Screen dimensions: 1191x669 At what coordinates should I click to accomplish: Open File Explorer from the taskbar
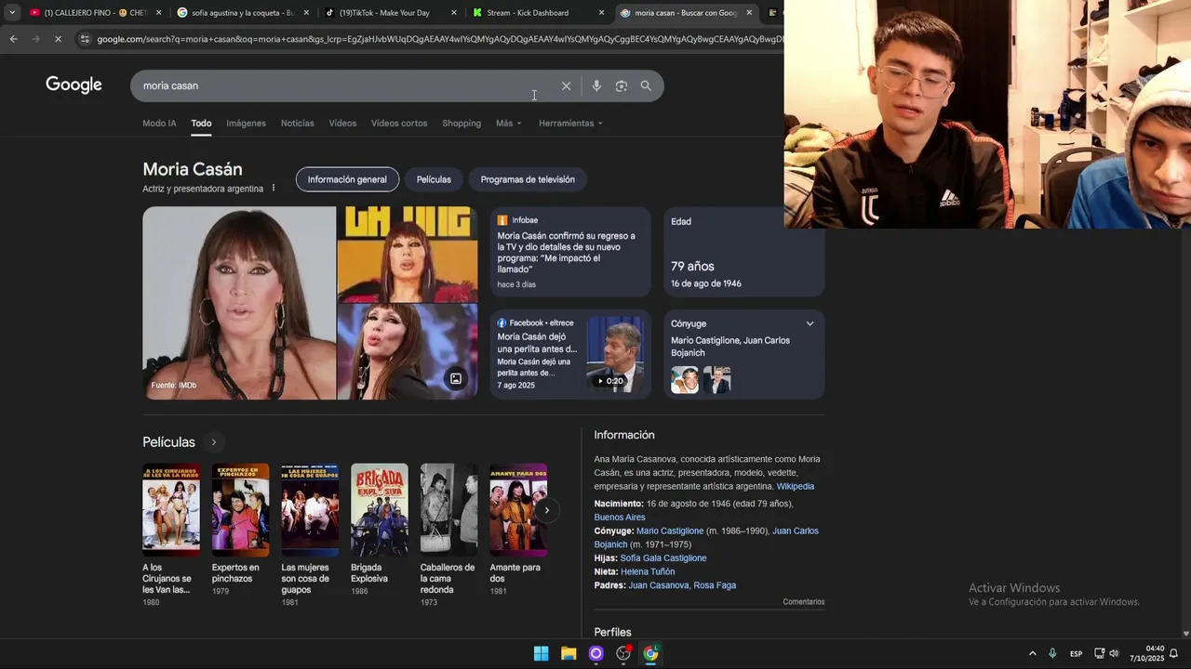point(569,653)
